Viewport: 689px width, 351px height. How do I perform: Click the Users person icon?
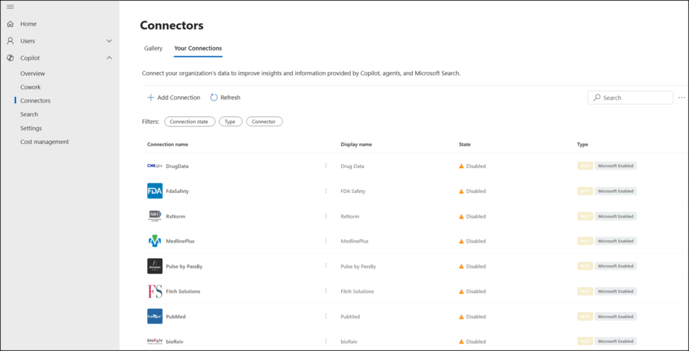(10, 41)
